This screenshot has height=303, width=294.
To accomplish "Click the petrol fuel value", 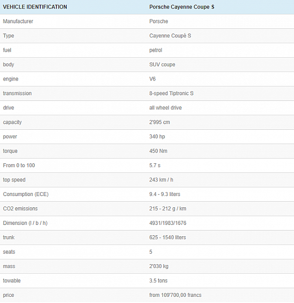I will click(156, 50).
